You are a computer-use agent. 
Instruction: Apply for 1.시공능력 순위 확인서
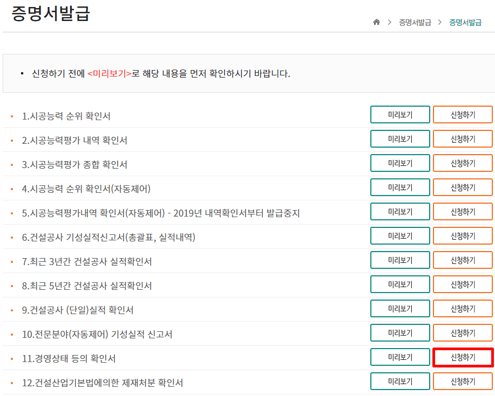click(x=463, y=114)
